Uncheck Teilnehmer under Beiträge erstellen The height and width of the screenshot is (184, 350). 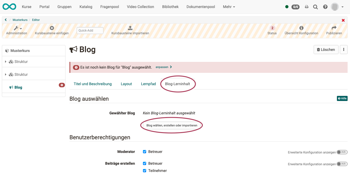145,171
